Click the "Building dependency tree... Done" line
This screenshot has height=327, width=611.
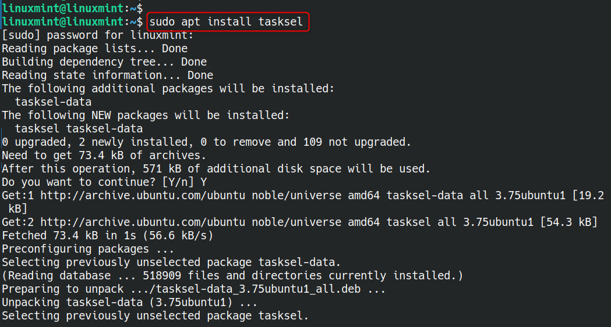click(x=104, y=62)
